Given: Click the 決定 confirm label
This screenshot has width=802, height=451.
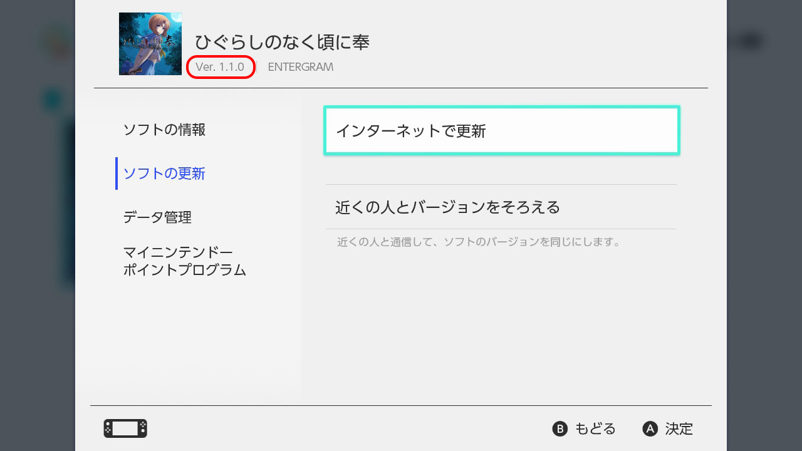Looking at the screenshot, I should (679, 429).
